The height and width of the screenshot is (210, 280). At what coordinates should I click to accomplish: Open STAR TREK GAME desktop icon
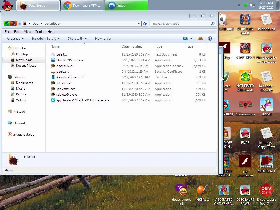[245, 20]
